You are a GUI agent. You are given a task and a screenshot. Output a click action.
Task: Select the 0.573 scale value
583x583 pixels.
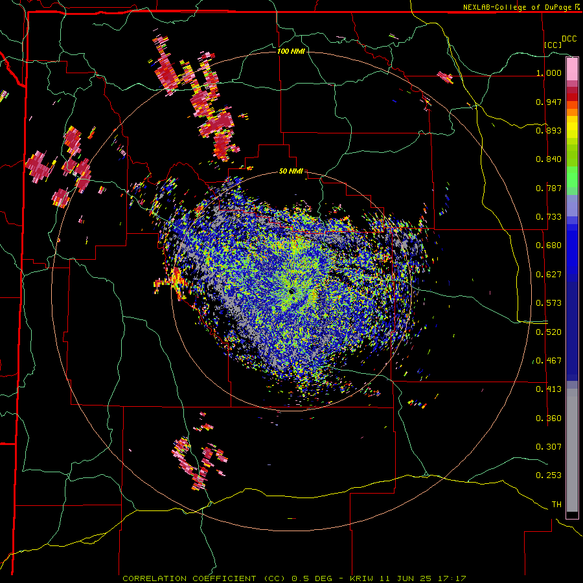[x=549, y=303]
